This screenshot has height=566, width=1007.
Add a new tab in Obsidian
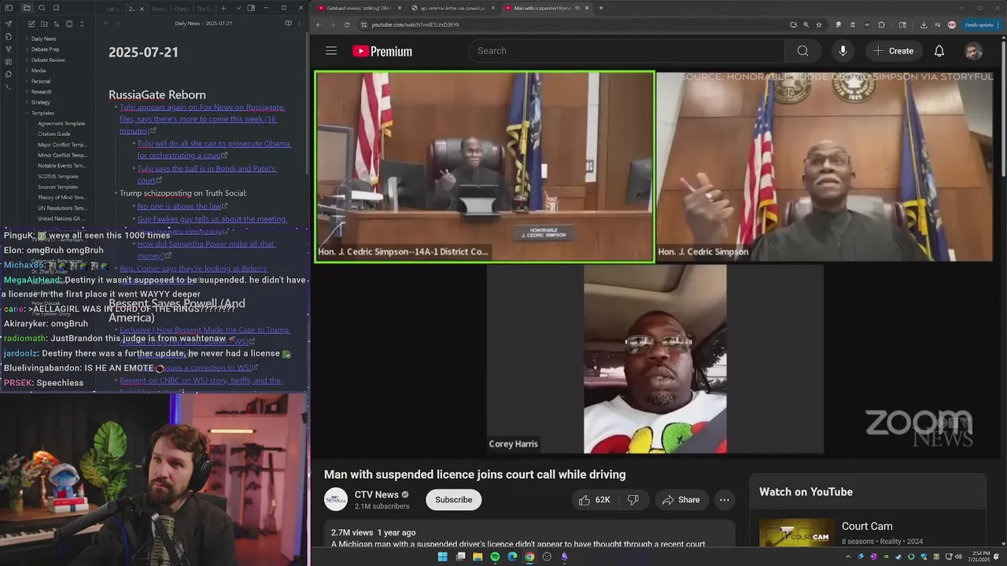coord(223,9)
